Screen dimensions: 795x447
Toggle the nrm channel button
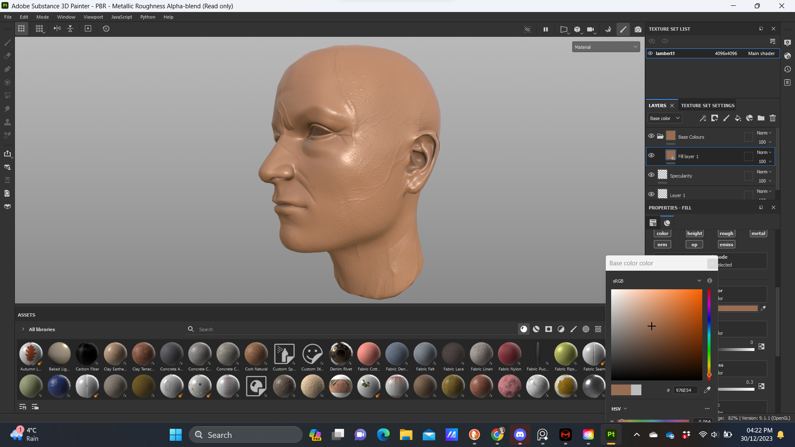(662, 245)
